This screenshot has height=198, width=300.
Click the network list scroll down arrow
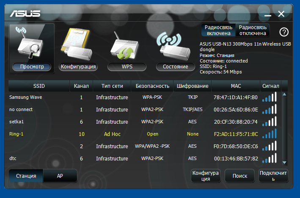click(x=284, y=163)
